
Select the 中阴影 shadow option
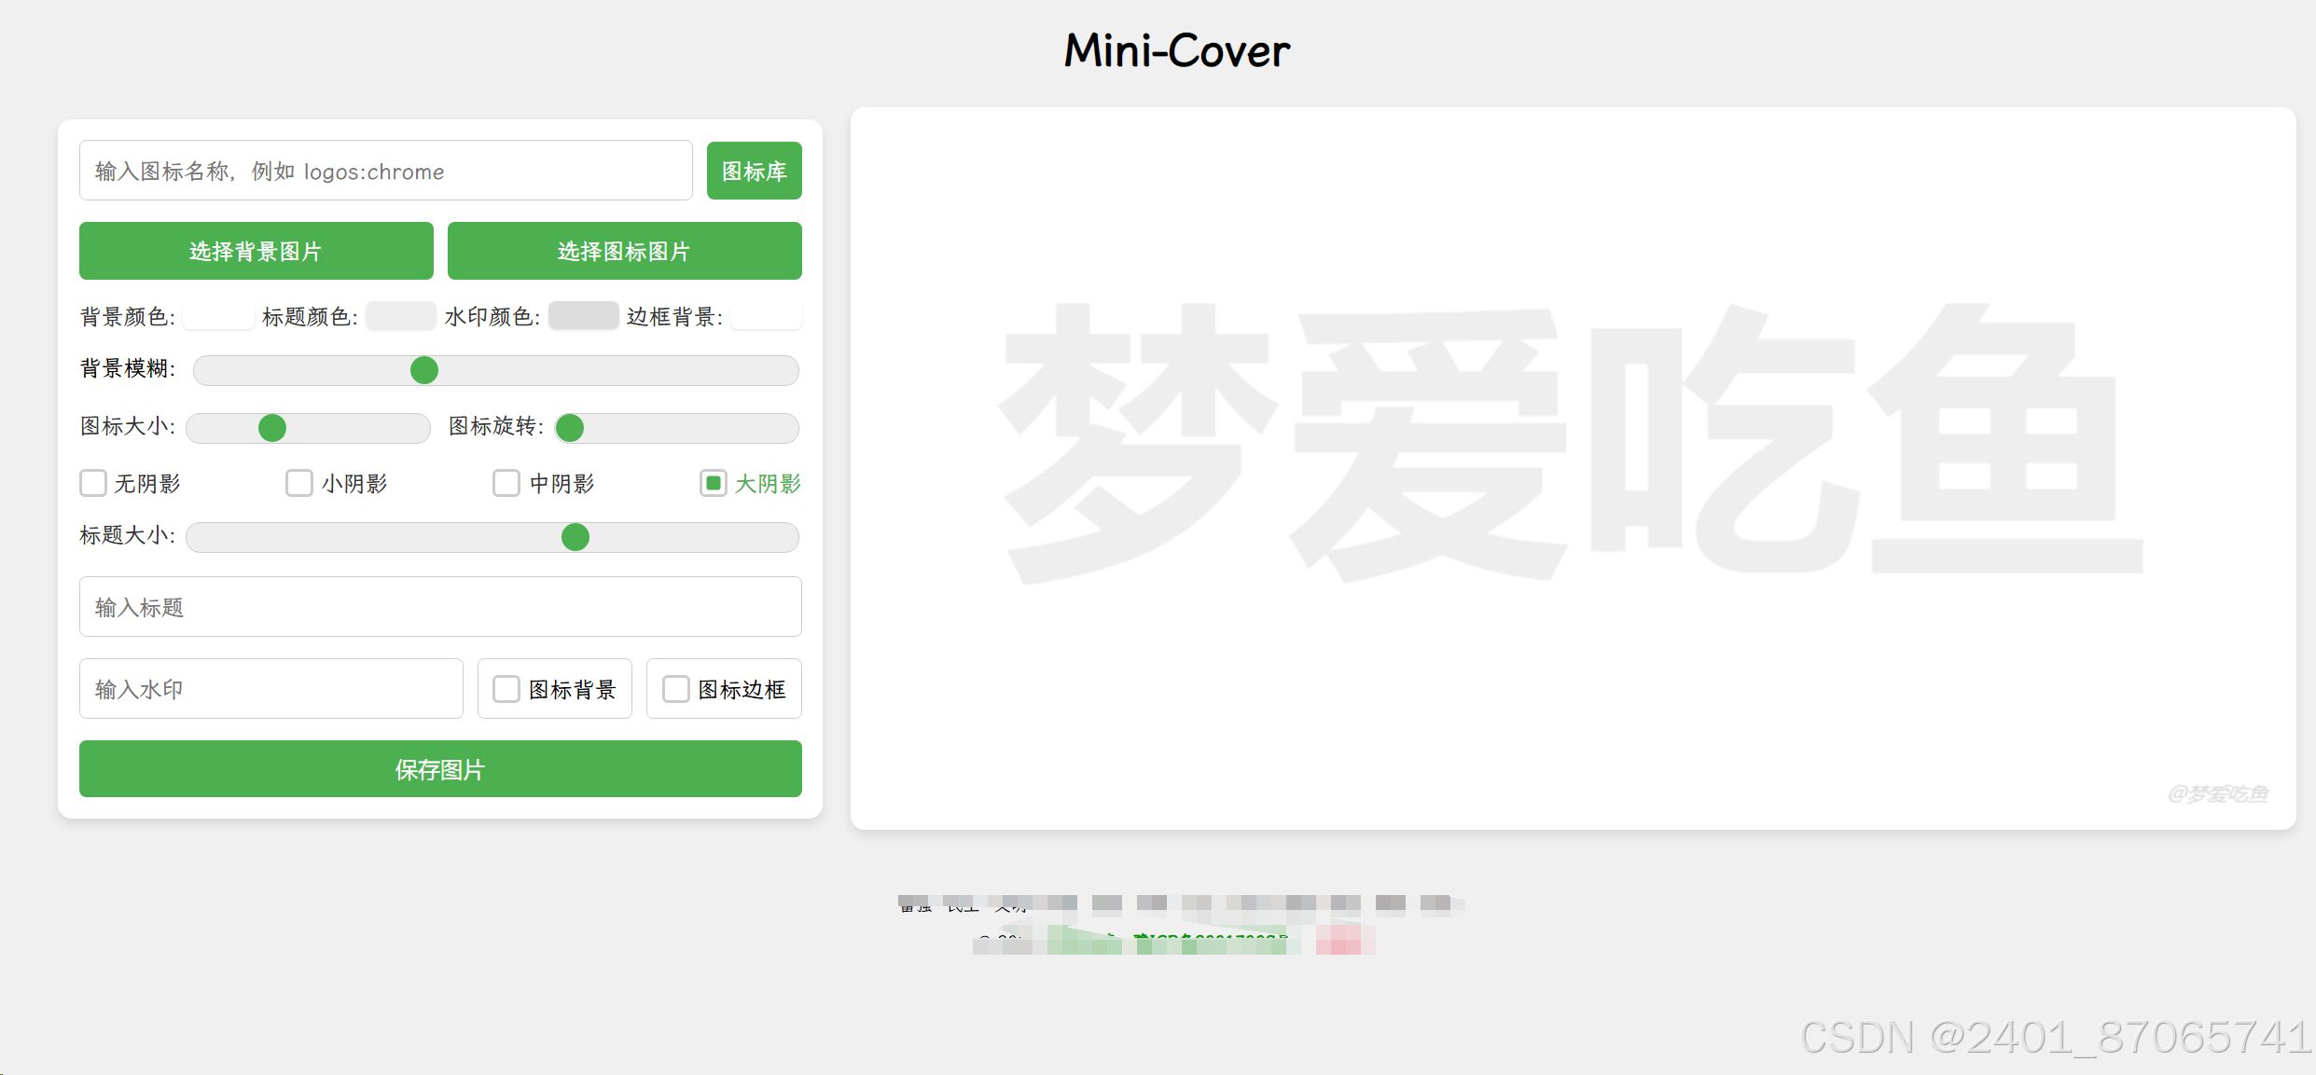pyautogui.click(x=506, y=483)
